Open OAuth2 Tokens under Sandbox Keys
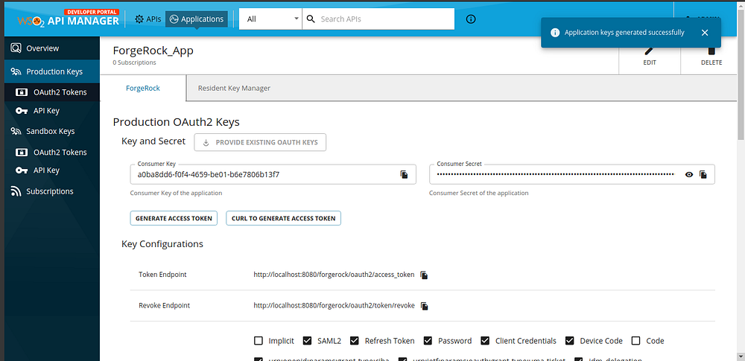This screenshot has width=745, height=361. [x=52, y=152]
